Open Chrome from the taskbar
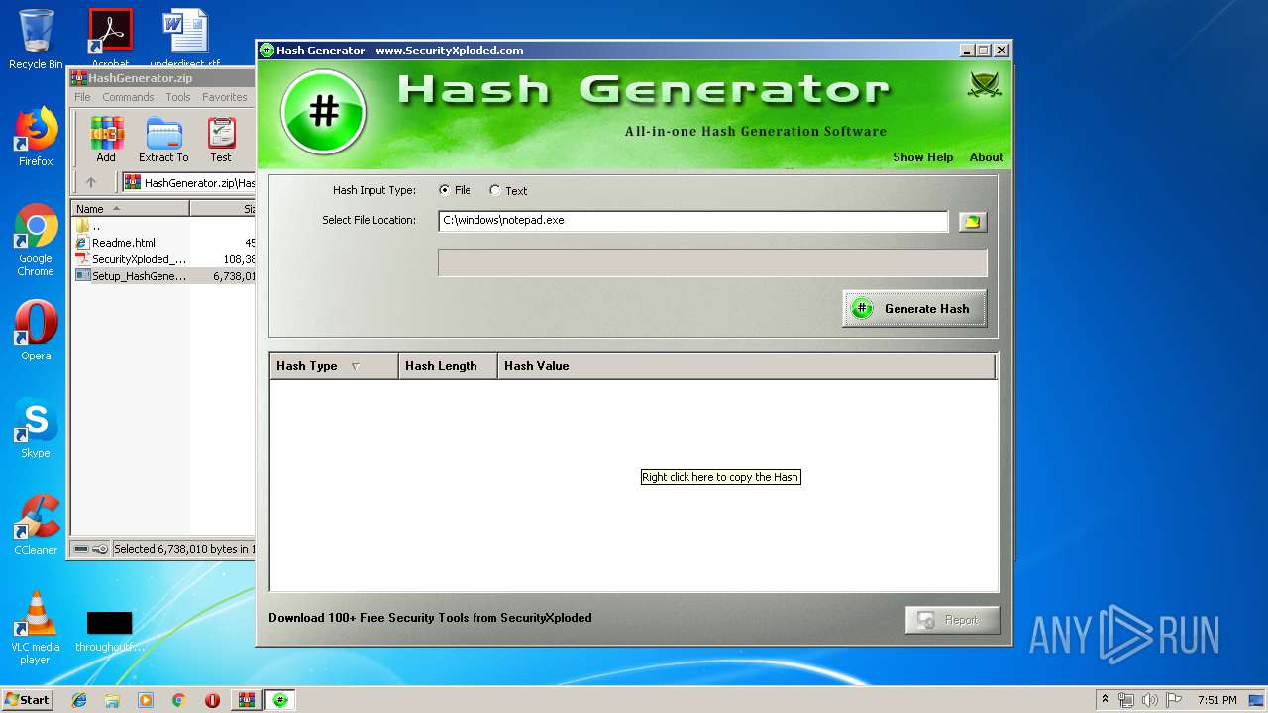The width and height of the screenshot is (1268, 713). coord(178,700)
